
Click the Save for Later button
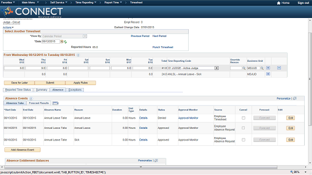(19, 83)
